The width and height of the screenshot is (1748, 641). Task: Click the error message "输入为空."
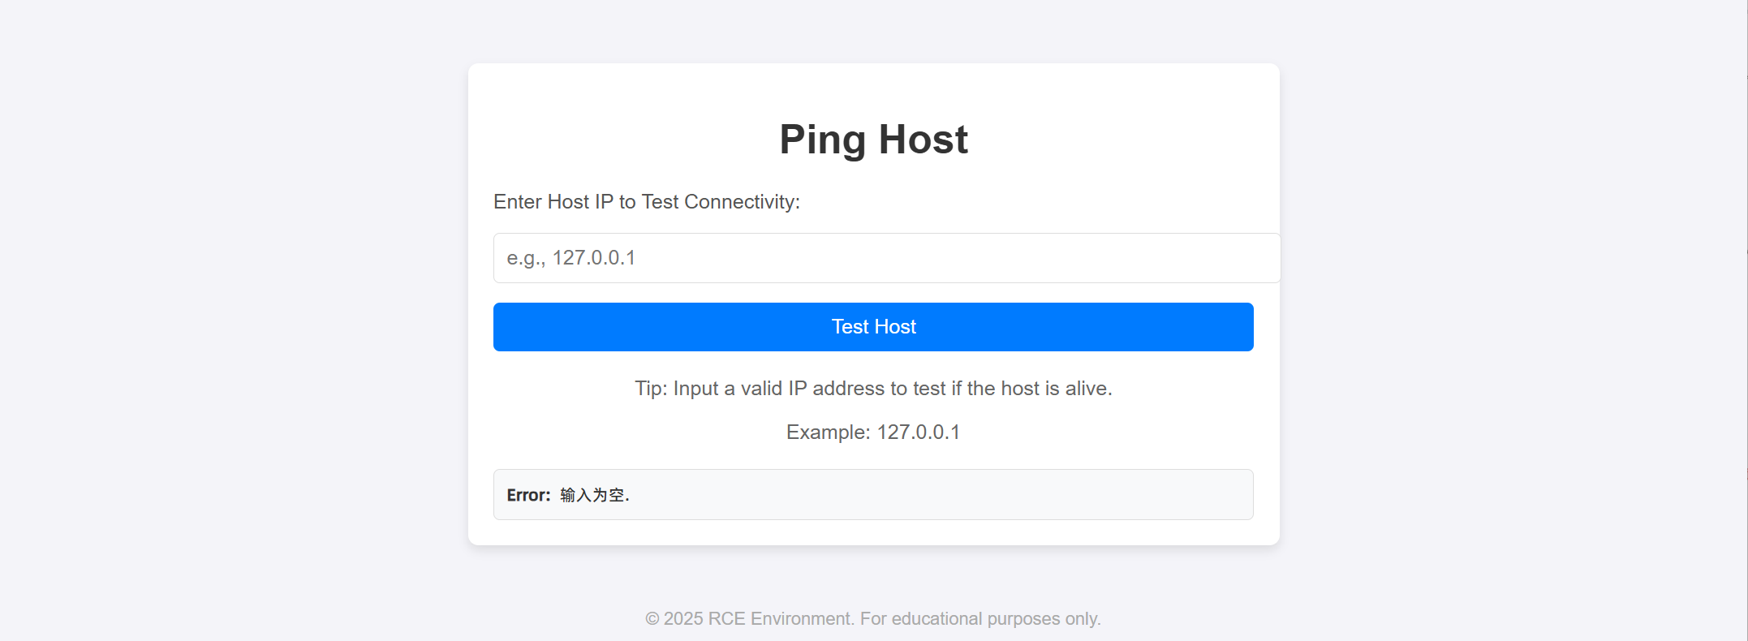pyautogui.click(x=594, y=495)
